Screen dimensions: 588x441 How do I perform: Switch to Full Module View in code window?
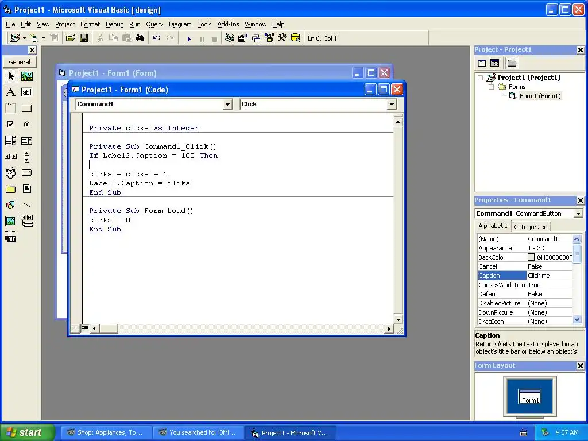pos(85,328)
